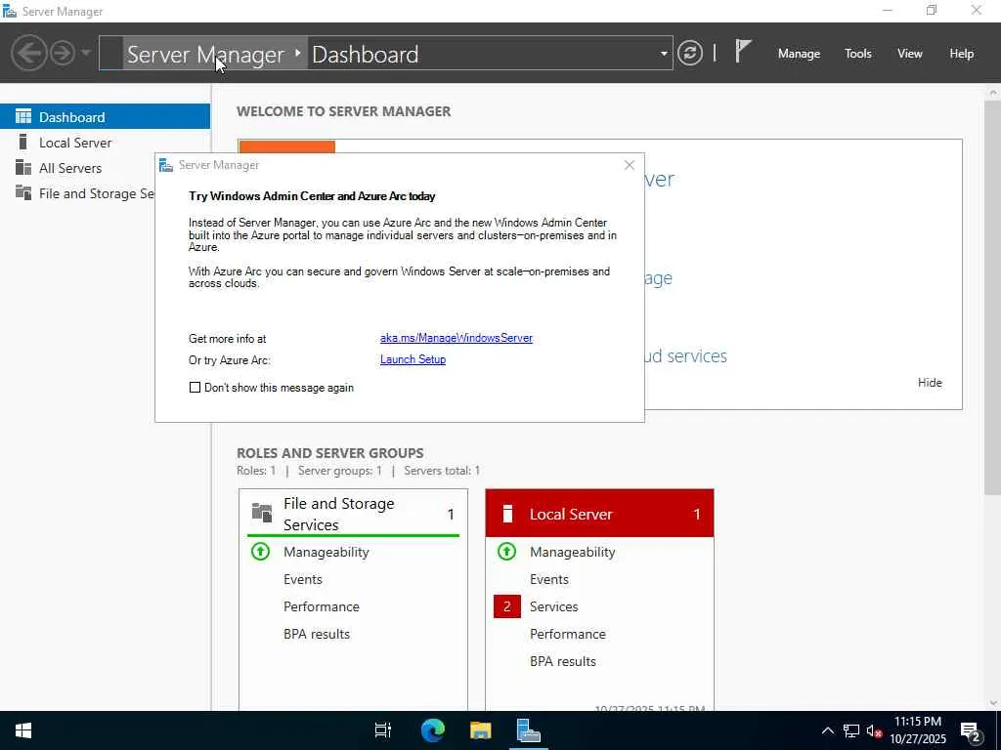
Task: Click the Dashboard icon in sidebar
Action: [x=23, y=116]
